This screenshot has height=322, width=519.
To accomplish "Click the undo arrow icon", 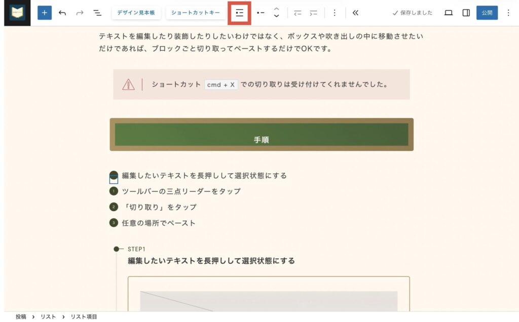I will pyautogui.click(x=62, y=13).
